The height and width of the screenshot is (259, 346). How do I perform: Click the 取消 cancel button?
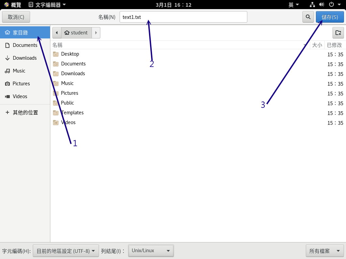pyautogui.click(x=16, y=17)
